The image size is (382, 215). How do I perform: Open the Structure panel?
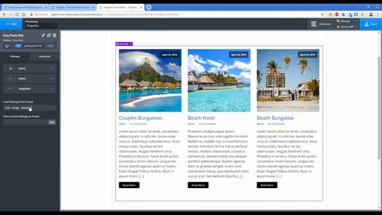(x=321, y=24)
